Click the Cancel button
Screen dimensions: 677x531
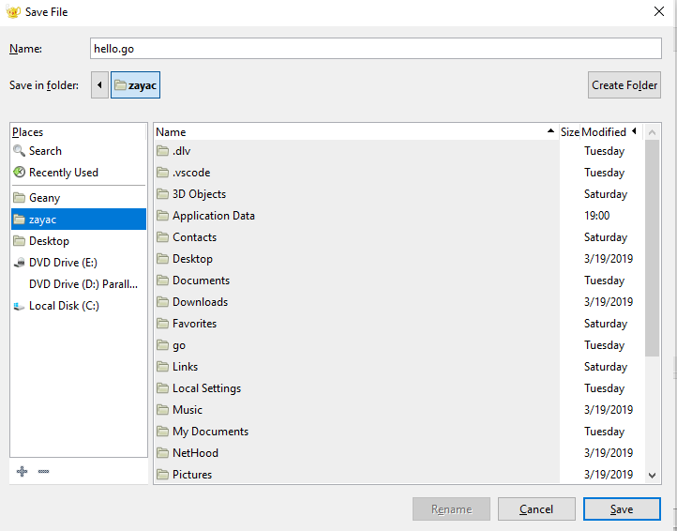(536, 509)
